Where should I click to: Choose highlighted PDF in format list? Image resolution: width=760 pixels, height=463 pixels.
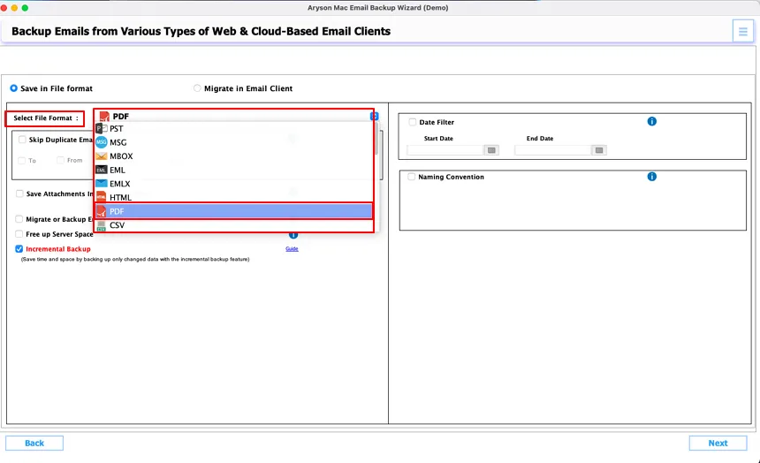(233, 211)
